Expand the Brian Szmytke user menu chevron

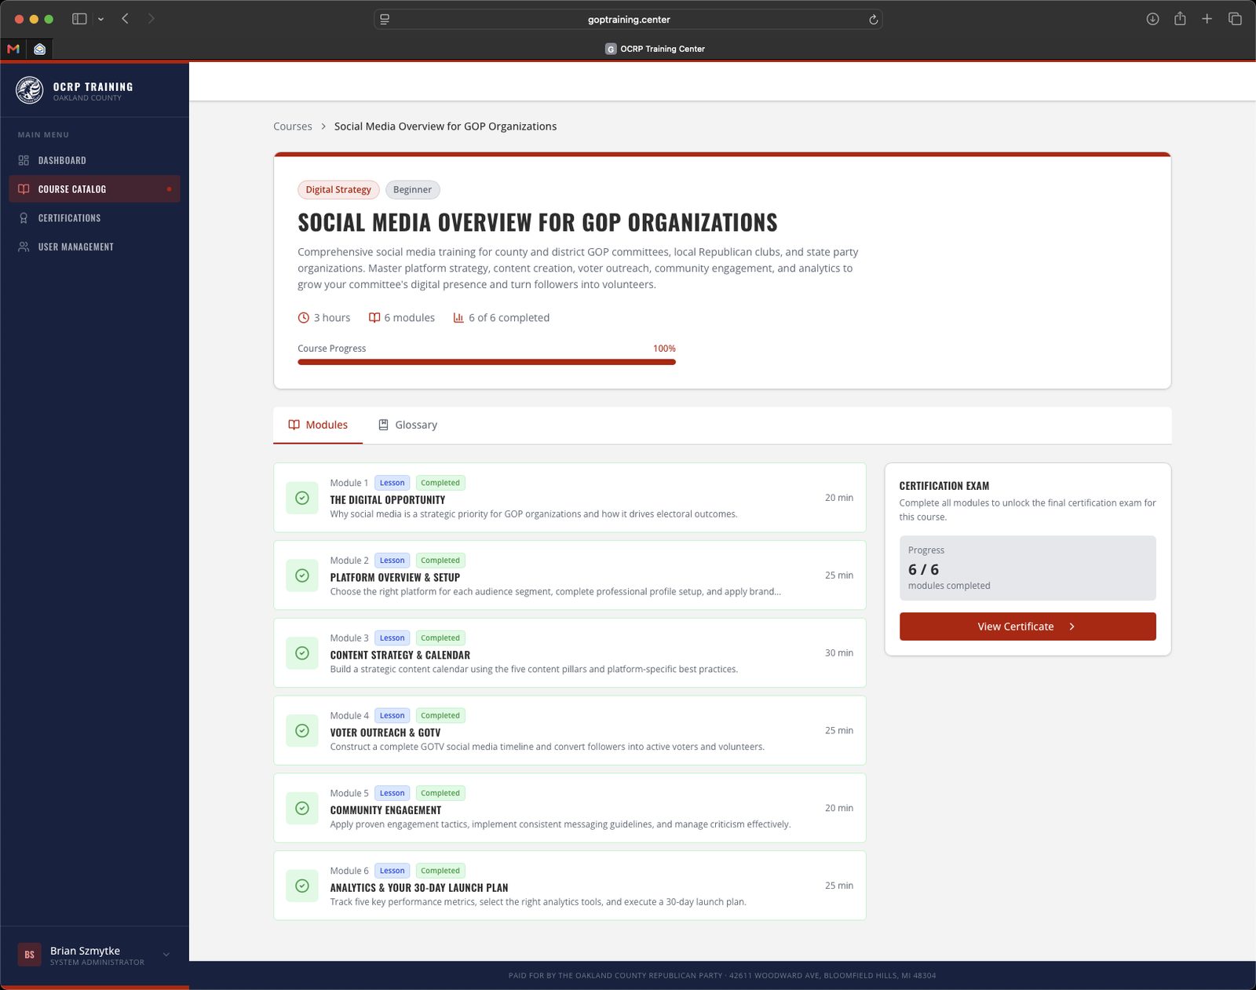tap(166, 955)
